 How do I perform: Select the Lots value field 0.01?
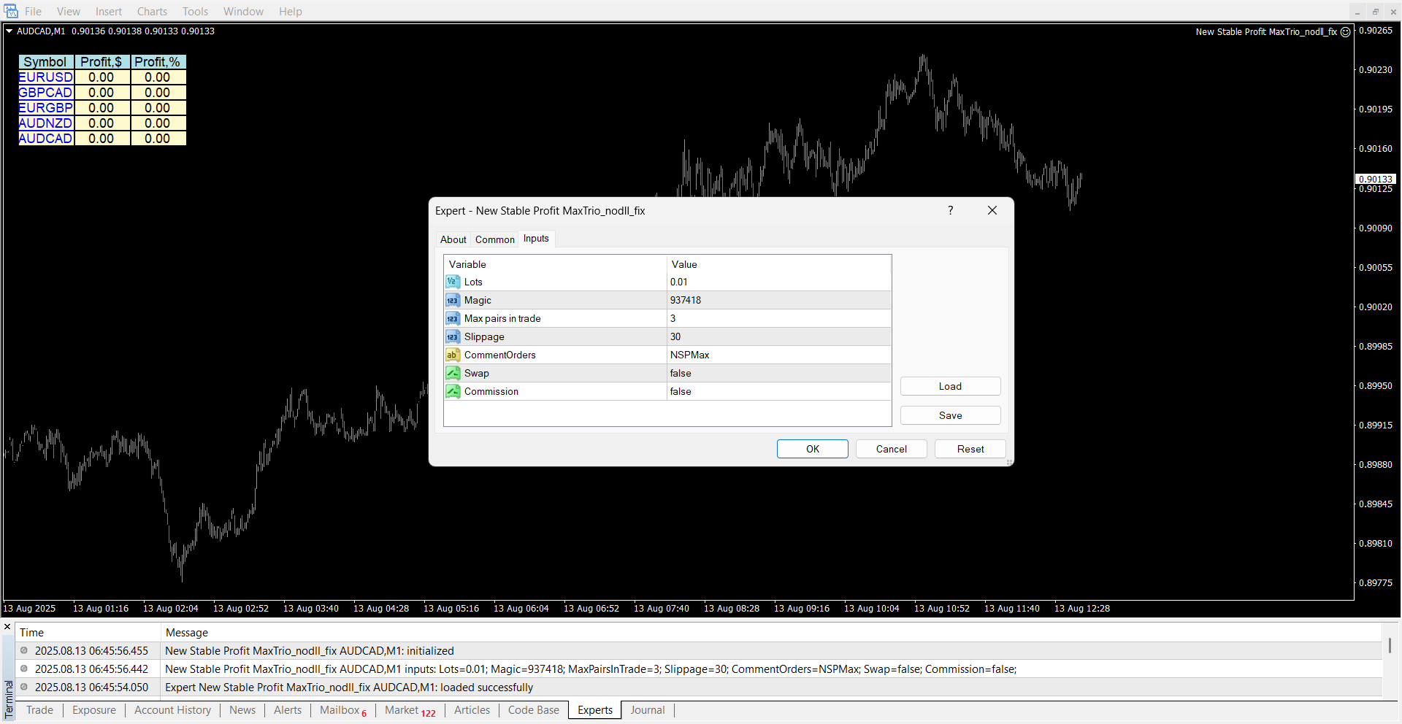(778, 282)
